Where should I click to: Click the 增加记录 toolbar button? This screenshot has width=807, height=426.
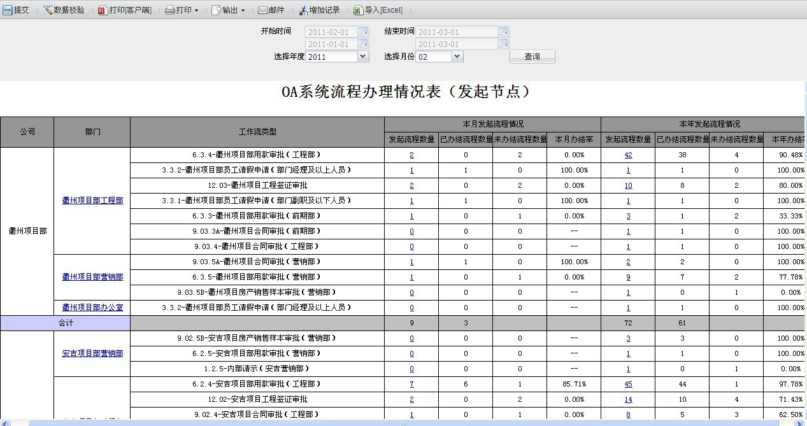click(x=319, y=10)
